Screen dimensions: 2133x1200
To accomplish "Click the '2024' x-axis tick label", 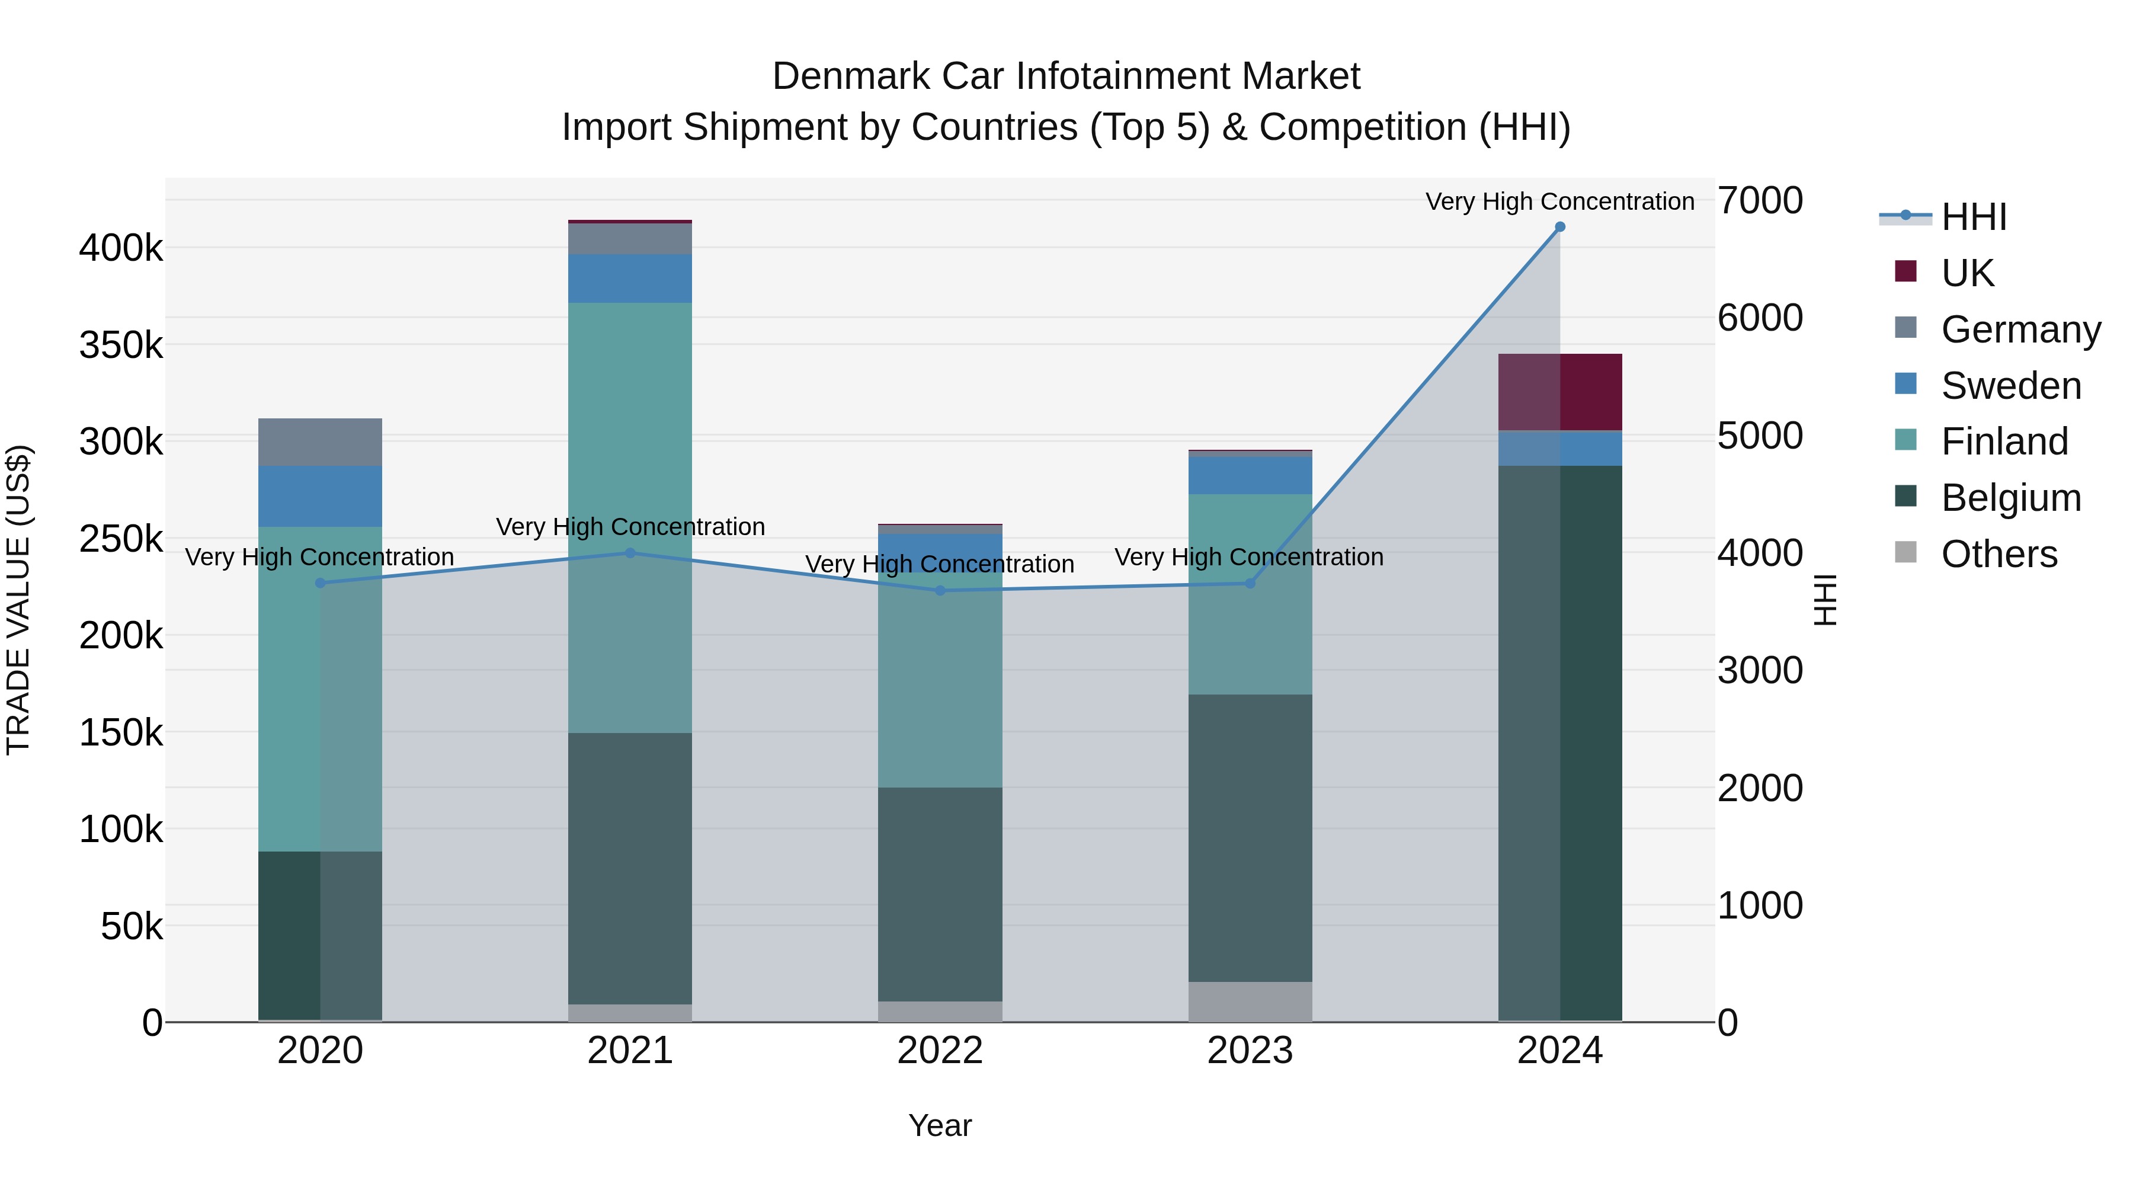I will click(1560, 1051).
